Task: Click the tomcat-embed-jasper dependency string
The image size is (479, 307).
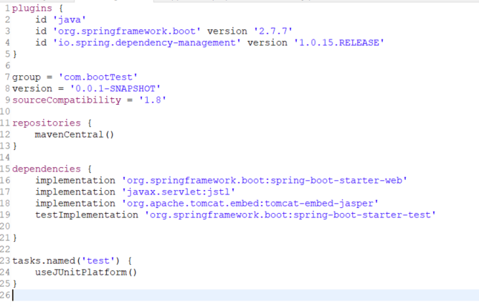Action: click(250, 204)
